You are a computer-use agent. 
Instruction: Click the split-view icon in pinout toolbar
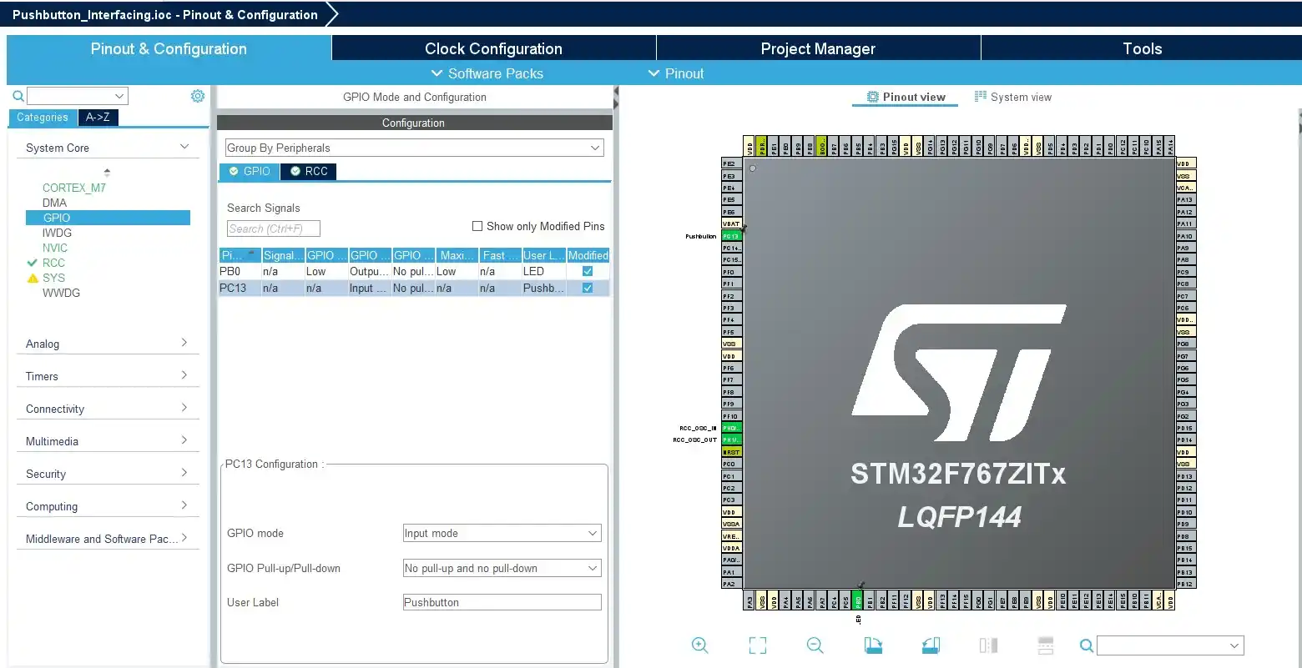click(1045, 645)
